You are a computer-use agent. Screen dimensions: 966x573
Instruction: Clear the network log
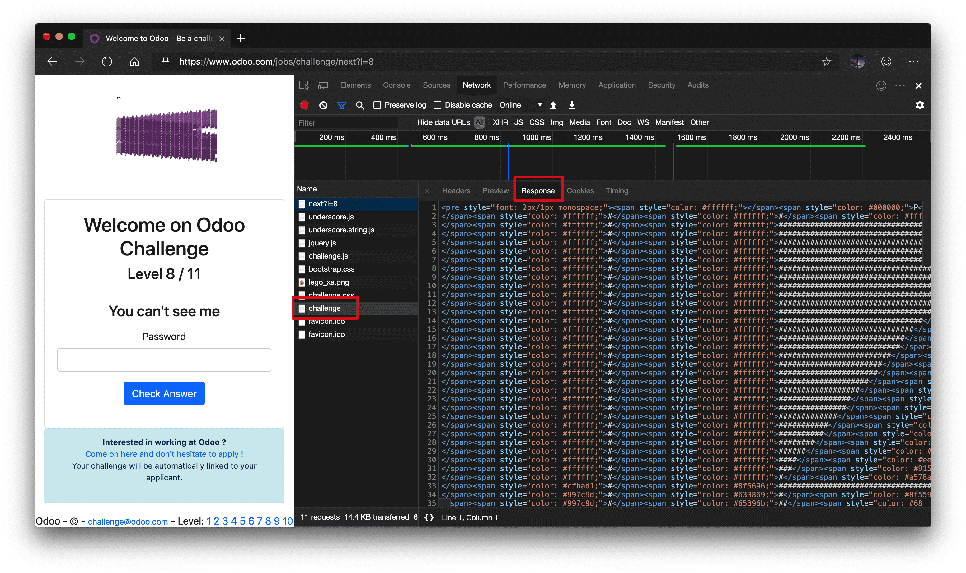[x=323, y=105]
